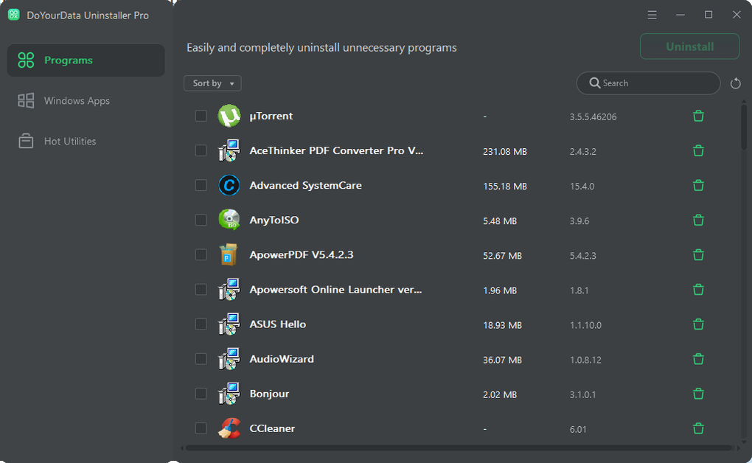Viewport: 752px width, 463px height.
Task: Click the ApowerPDF box icon
Action: coord(229,255)
